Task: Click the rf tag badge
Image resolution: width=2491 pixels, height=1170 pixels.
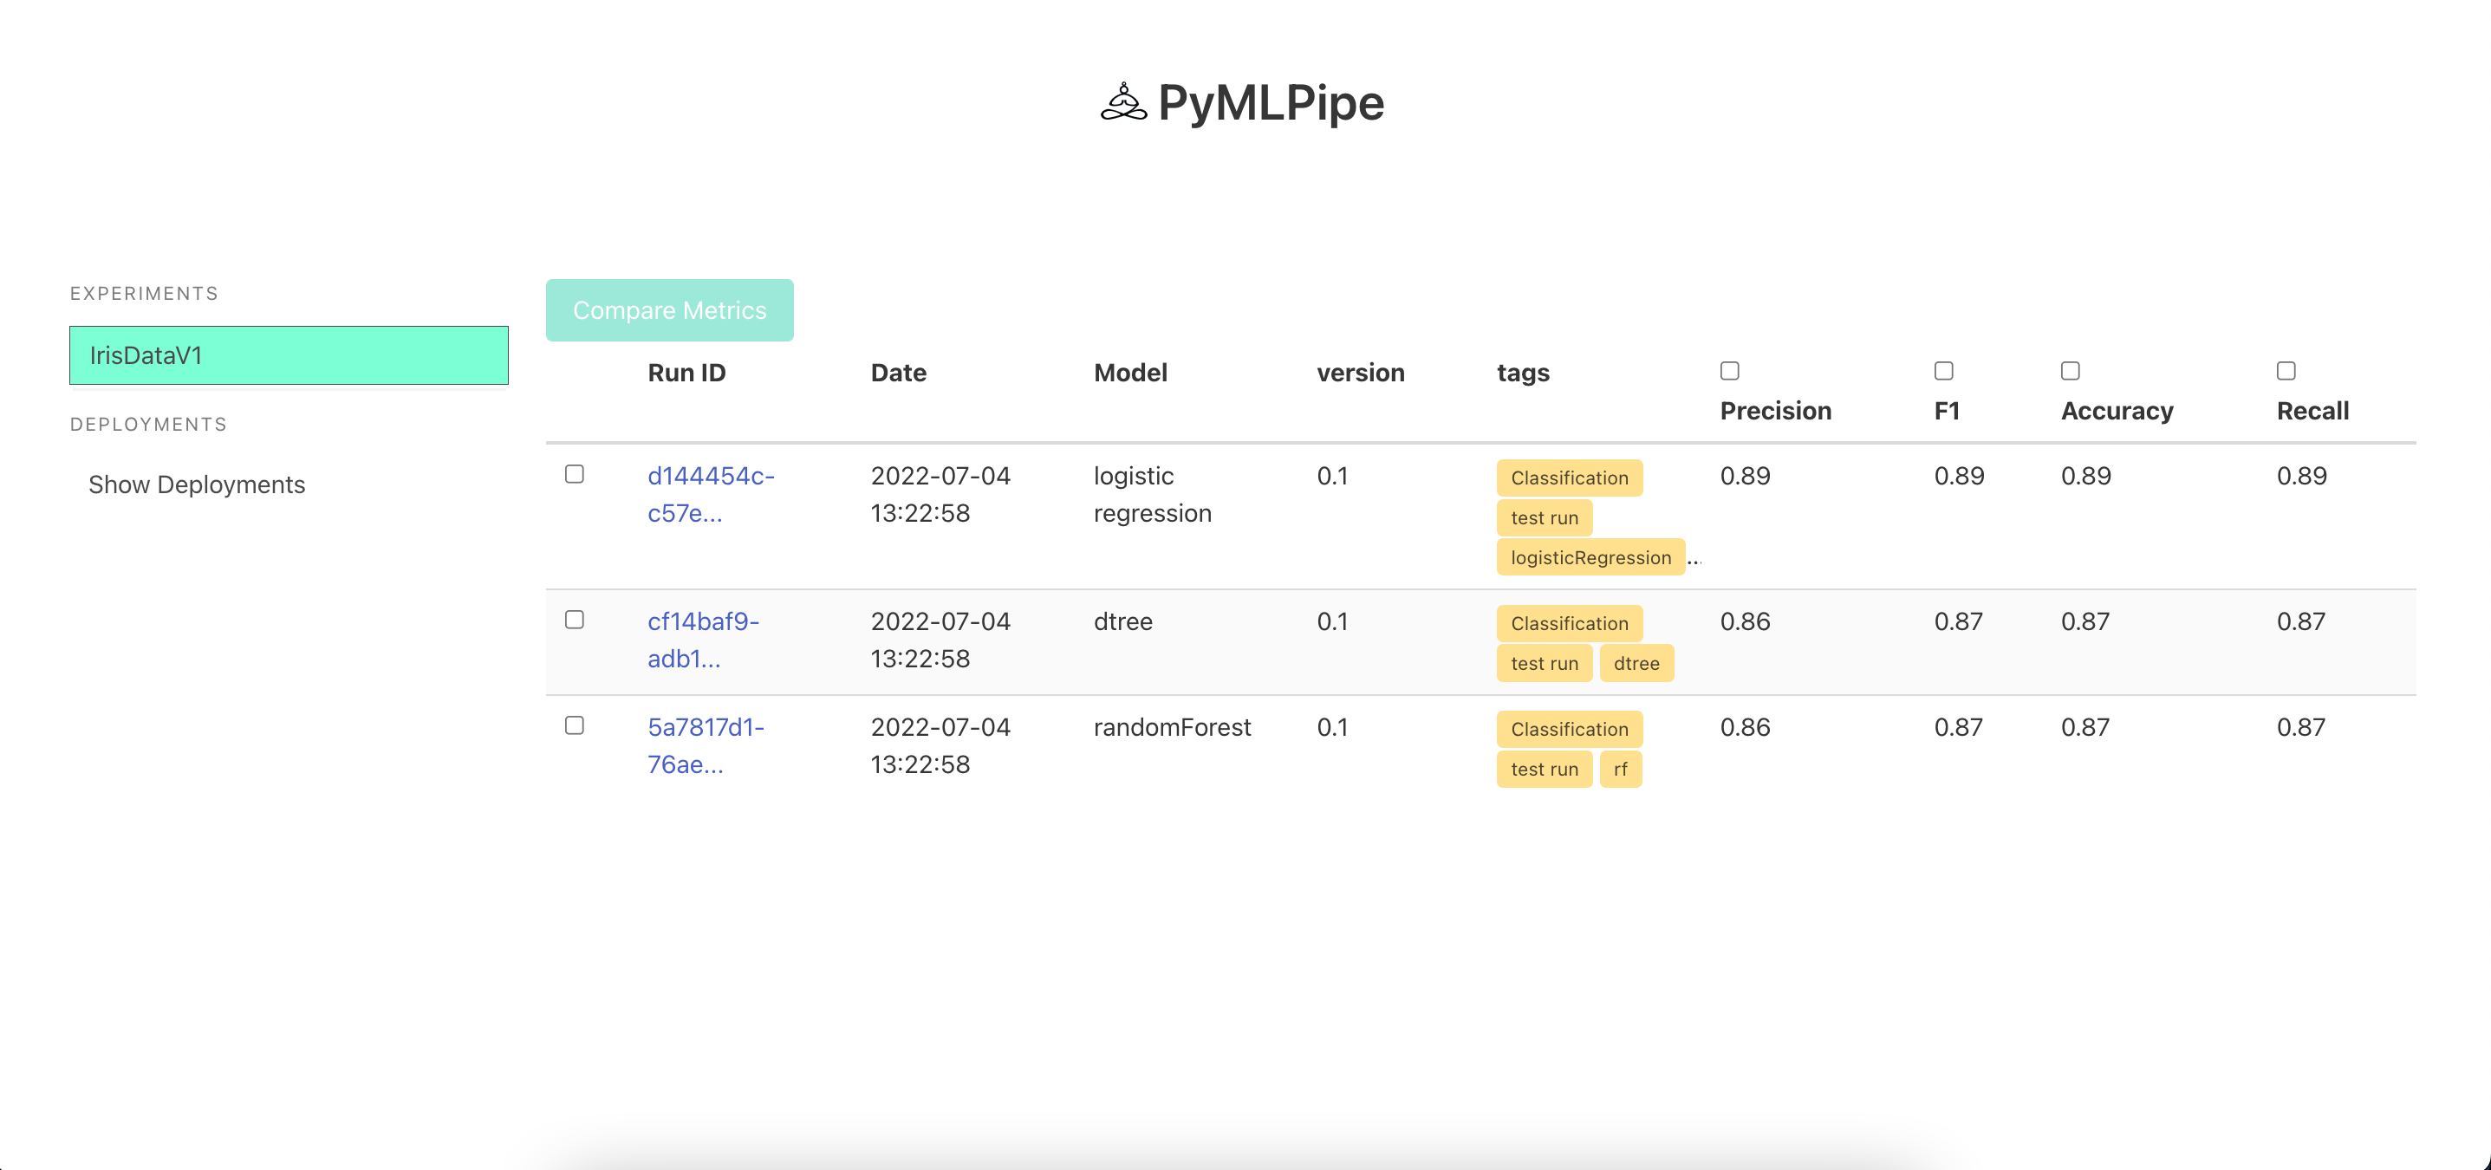Action: pos(1620,770)
